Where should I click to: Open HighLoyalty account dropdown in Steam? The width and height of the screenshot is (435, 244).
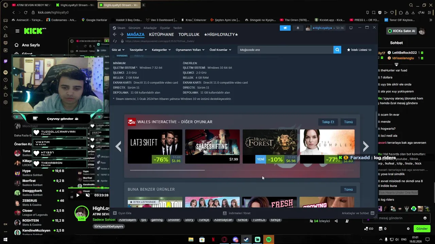[324, 28]
